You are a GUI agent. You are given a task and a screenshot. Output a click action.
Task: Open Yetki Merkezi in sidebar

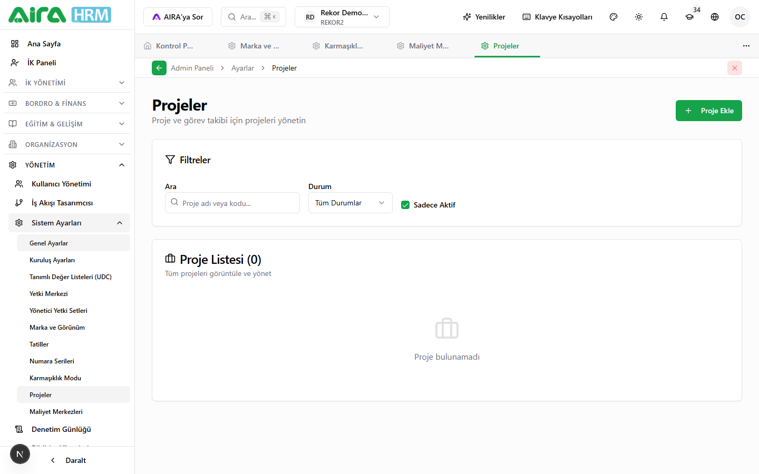[x=73, y=293]
